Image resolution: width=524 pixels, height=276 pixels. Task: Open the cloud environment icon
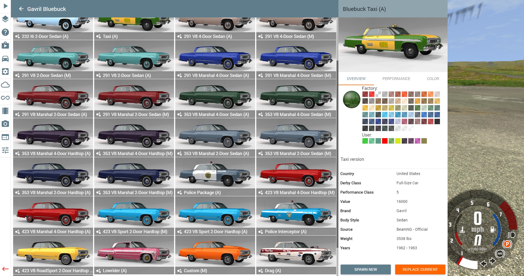(x=5, y=85)
